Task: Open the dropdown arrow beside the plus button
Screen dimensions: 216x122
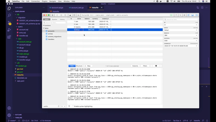Action: (65, 106)
